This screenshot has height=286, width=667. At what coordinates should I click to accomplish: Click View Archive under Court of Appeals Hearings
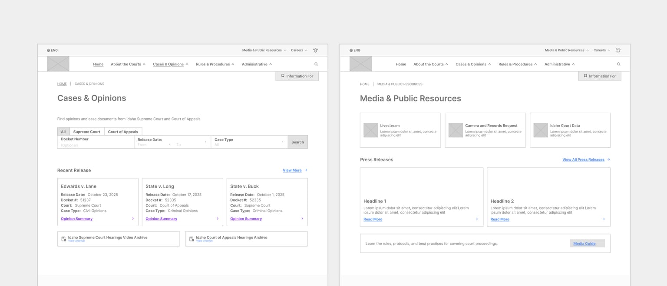click(205, 241)
